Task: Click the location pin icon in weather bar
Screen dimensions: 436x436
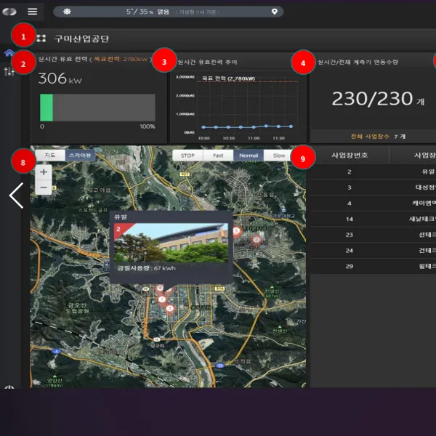Action: 274,12
